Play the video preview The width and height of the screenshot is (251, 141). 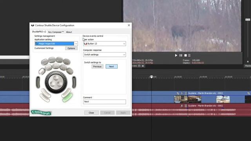[x=176, y=55]
